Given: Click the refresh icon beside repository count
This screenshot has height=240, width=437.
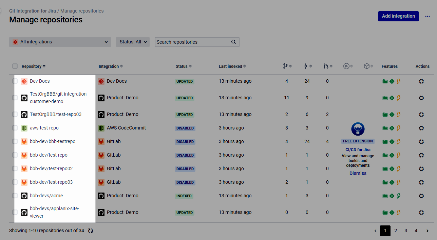Looking at the screenshot, I should click(91, 231).
